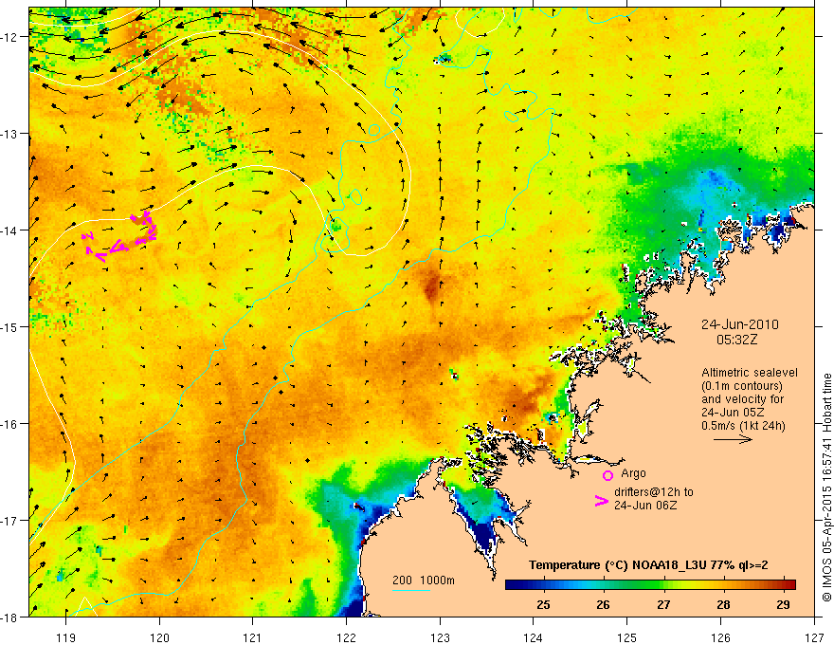Click the IMOS copyright timestamp text

826,488
